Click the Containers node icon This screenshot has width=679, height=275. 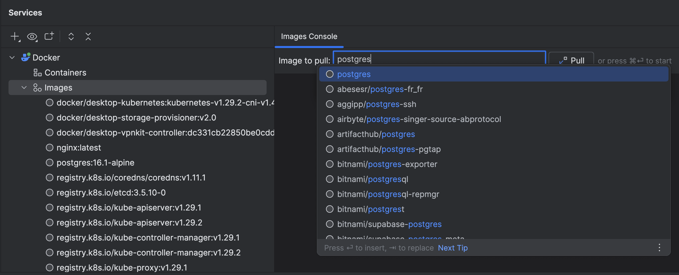(37, 72)
